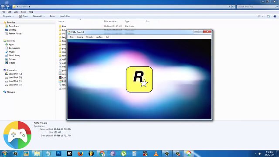
Task: Open Explorer's File menu
Action: tap(3, 12)
